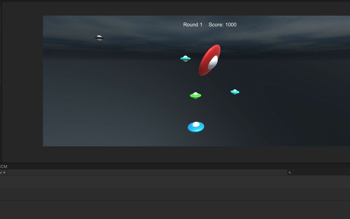Click the small cyan saucer on the right side
The image size is (350, 219).
(x=235, y=92)
